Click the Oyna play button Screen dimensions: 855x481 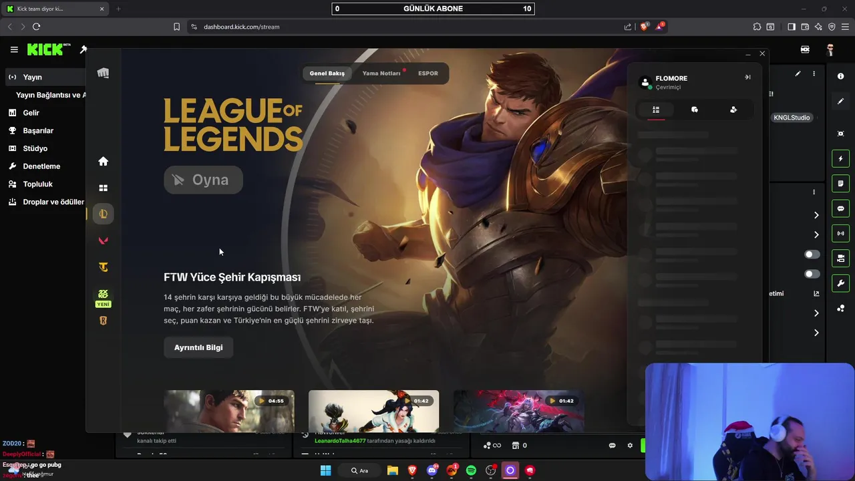tap(203, 180)
